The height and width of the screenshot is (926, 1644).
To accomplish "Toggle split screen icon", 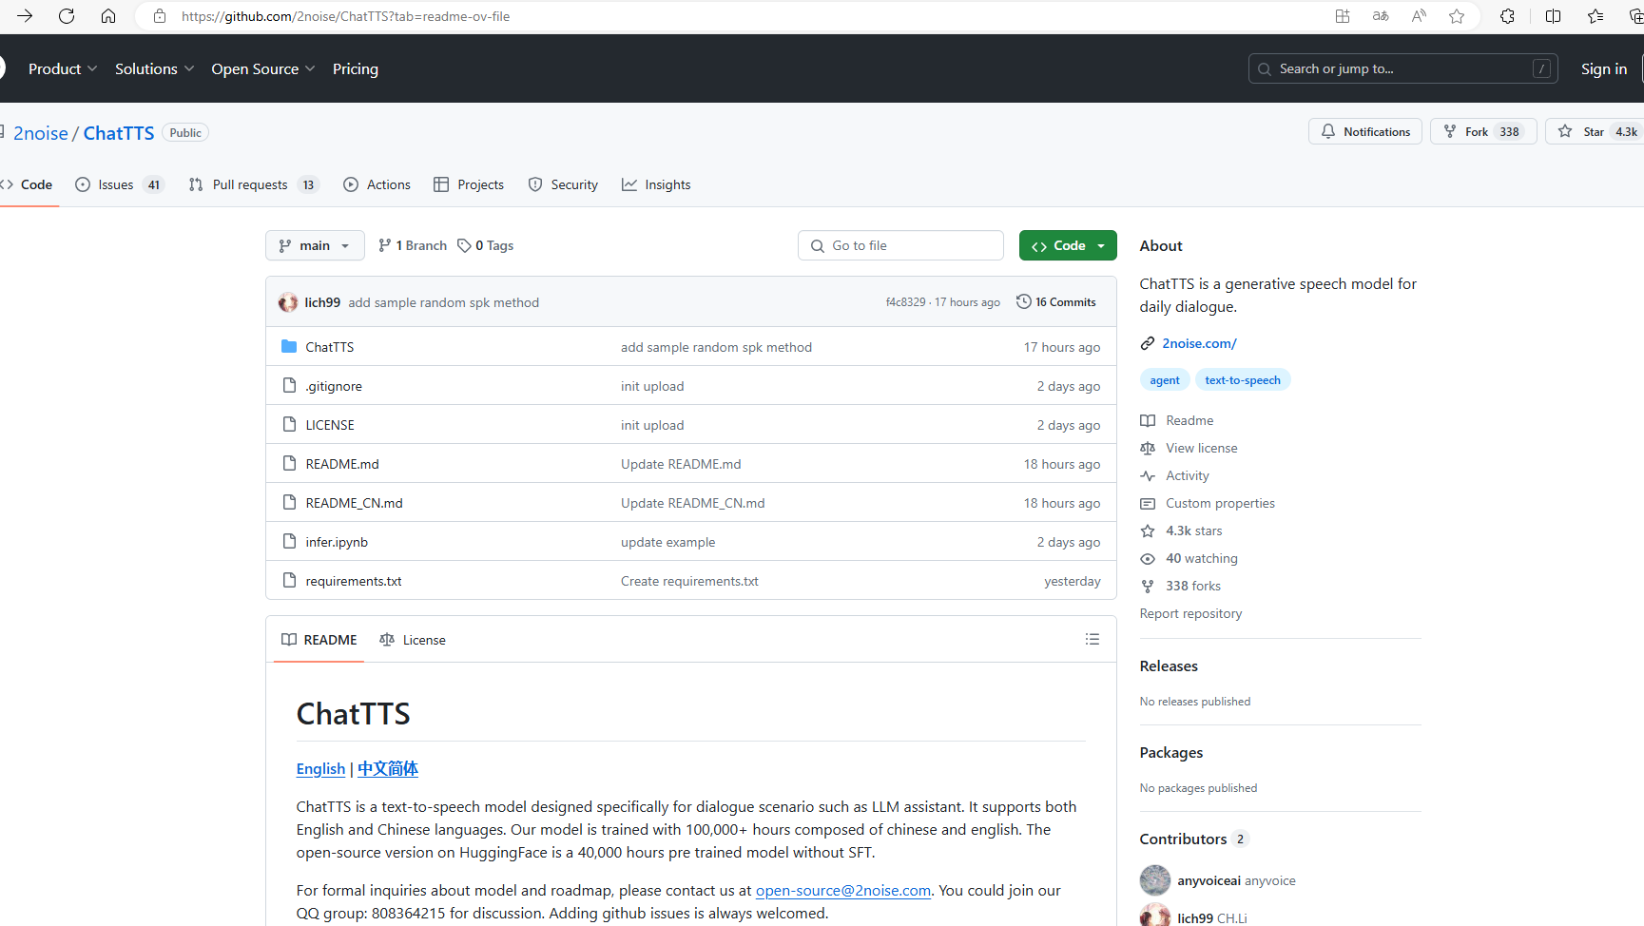I will pyautogui.click(x=1553, y=16).
